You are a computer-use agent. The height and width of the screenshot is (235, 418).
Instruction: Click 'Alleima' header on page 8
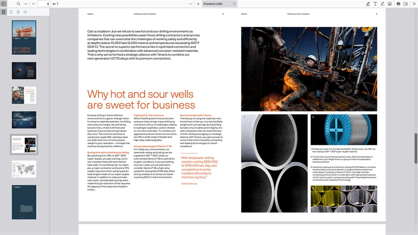[x=90, y=14]
